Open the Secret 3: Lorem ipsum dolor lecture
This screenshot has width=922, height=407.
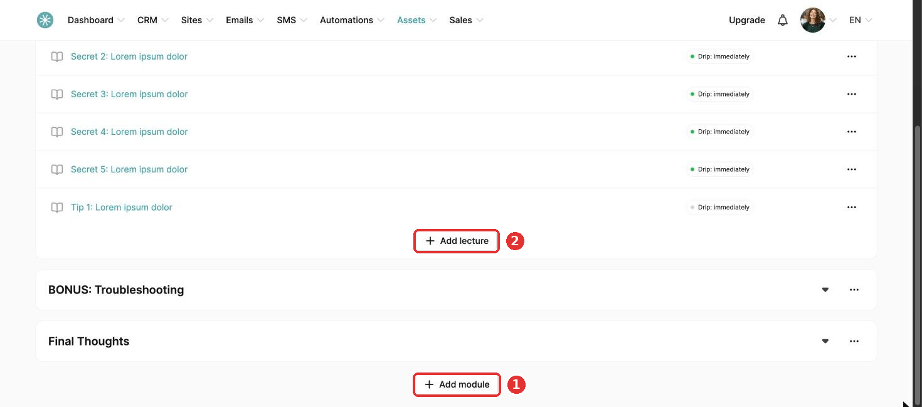pyautogui.click(x=129, y=94)
